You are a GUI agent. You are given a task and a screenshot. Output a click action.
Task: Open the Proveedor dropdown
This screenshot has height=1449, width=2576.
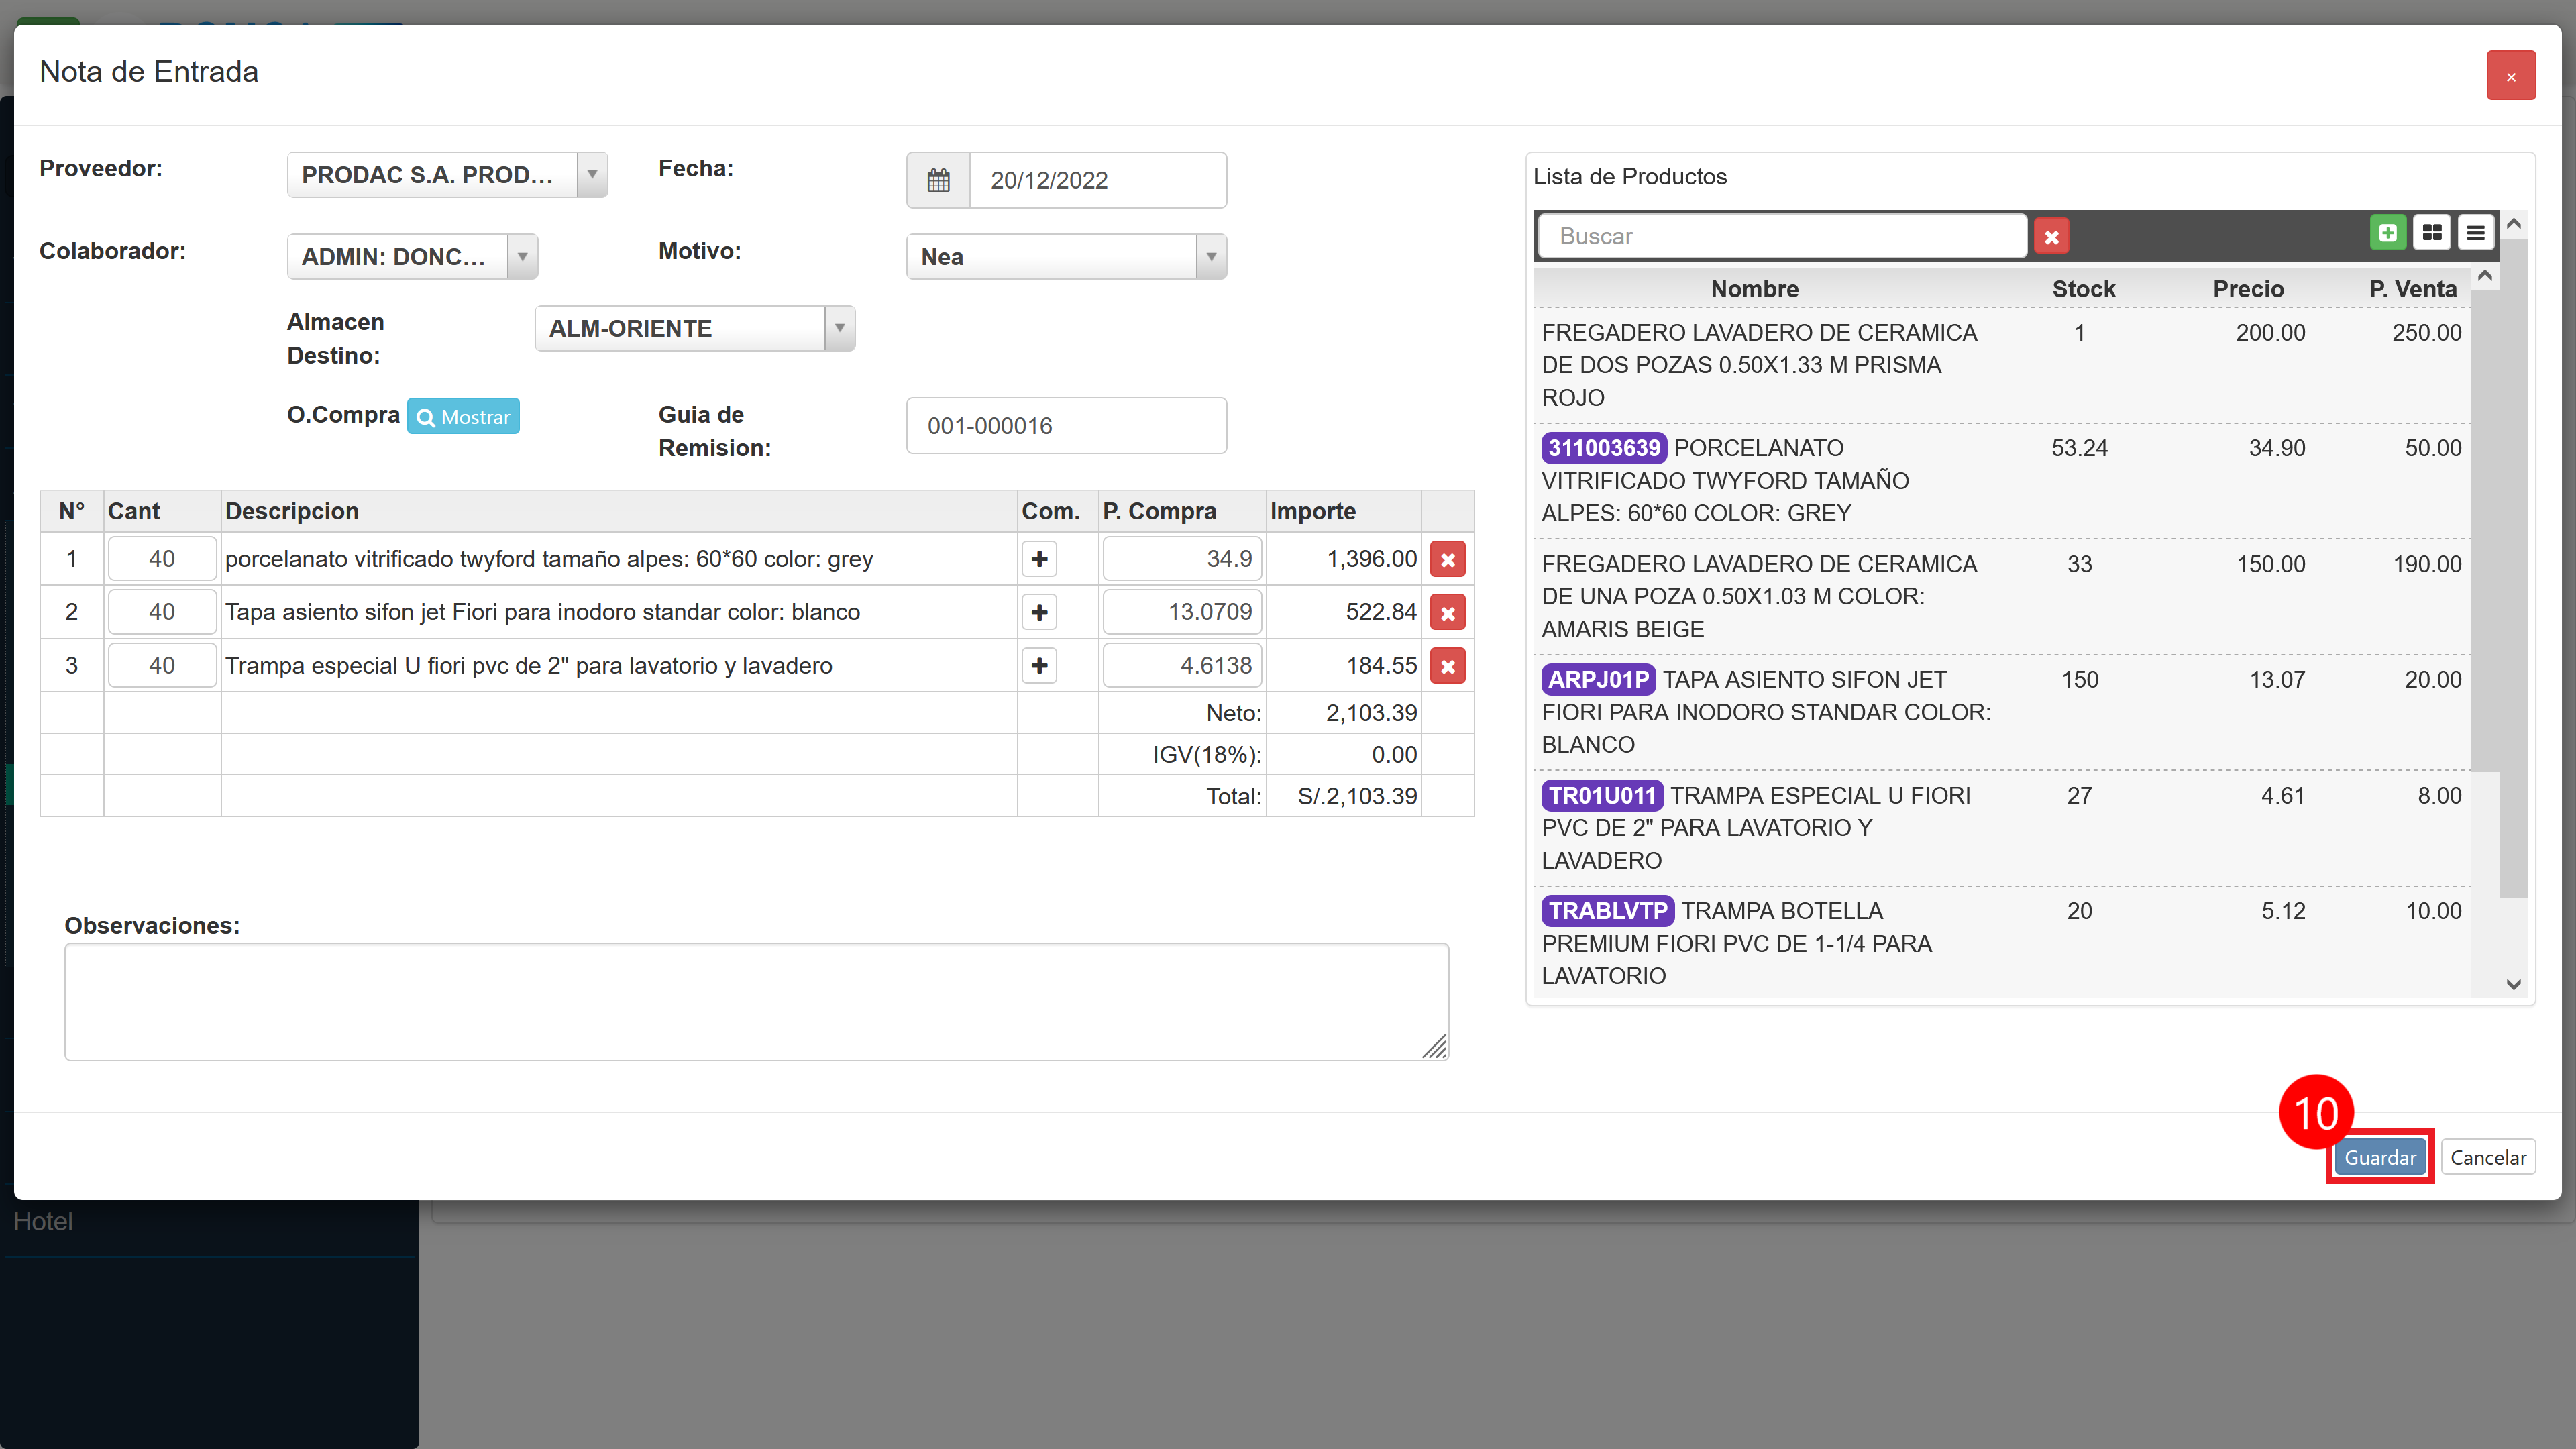pos(447,175)
